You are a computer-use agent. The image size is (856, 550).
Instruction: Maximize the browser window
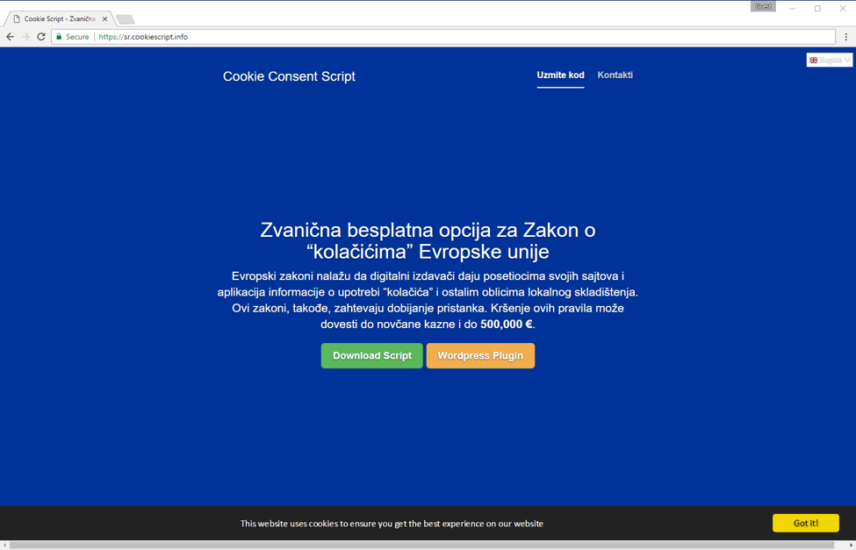817,8
